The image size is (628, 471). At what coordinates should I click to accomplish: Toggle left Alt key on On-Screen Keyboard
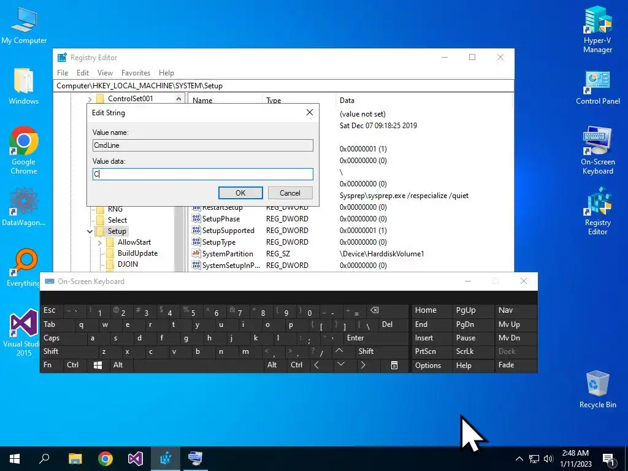121,366
